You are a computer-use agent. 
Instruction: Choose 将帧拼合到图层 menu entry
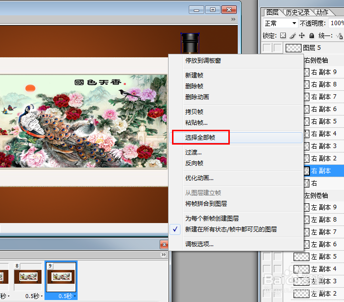tap(236, 204)
